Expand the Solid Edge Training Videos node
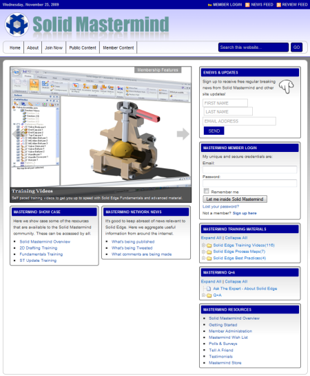 [x=203, y=245]
